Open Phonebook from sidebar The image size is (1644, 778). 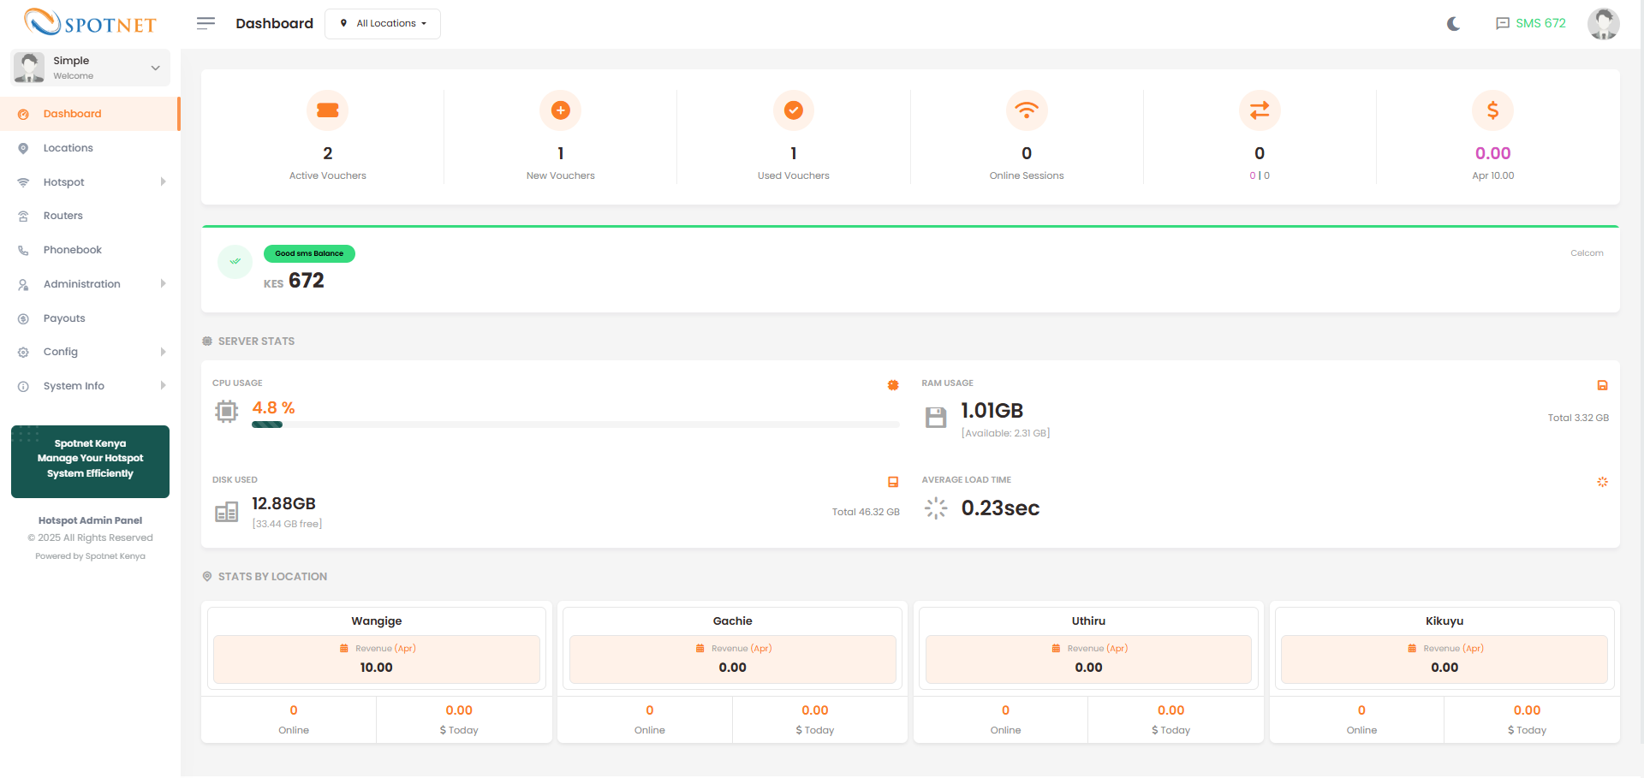(73, 250)
